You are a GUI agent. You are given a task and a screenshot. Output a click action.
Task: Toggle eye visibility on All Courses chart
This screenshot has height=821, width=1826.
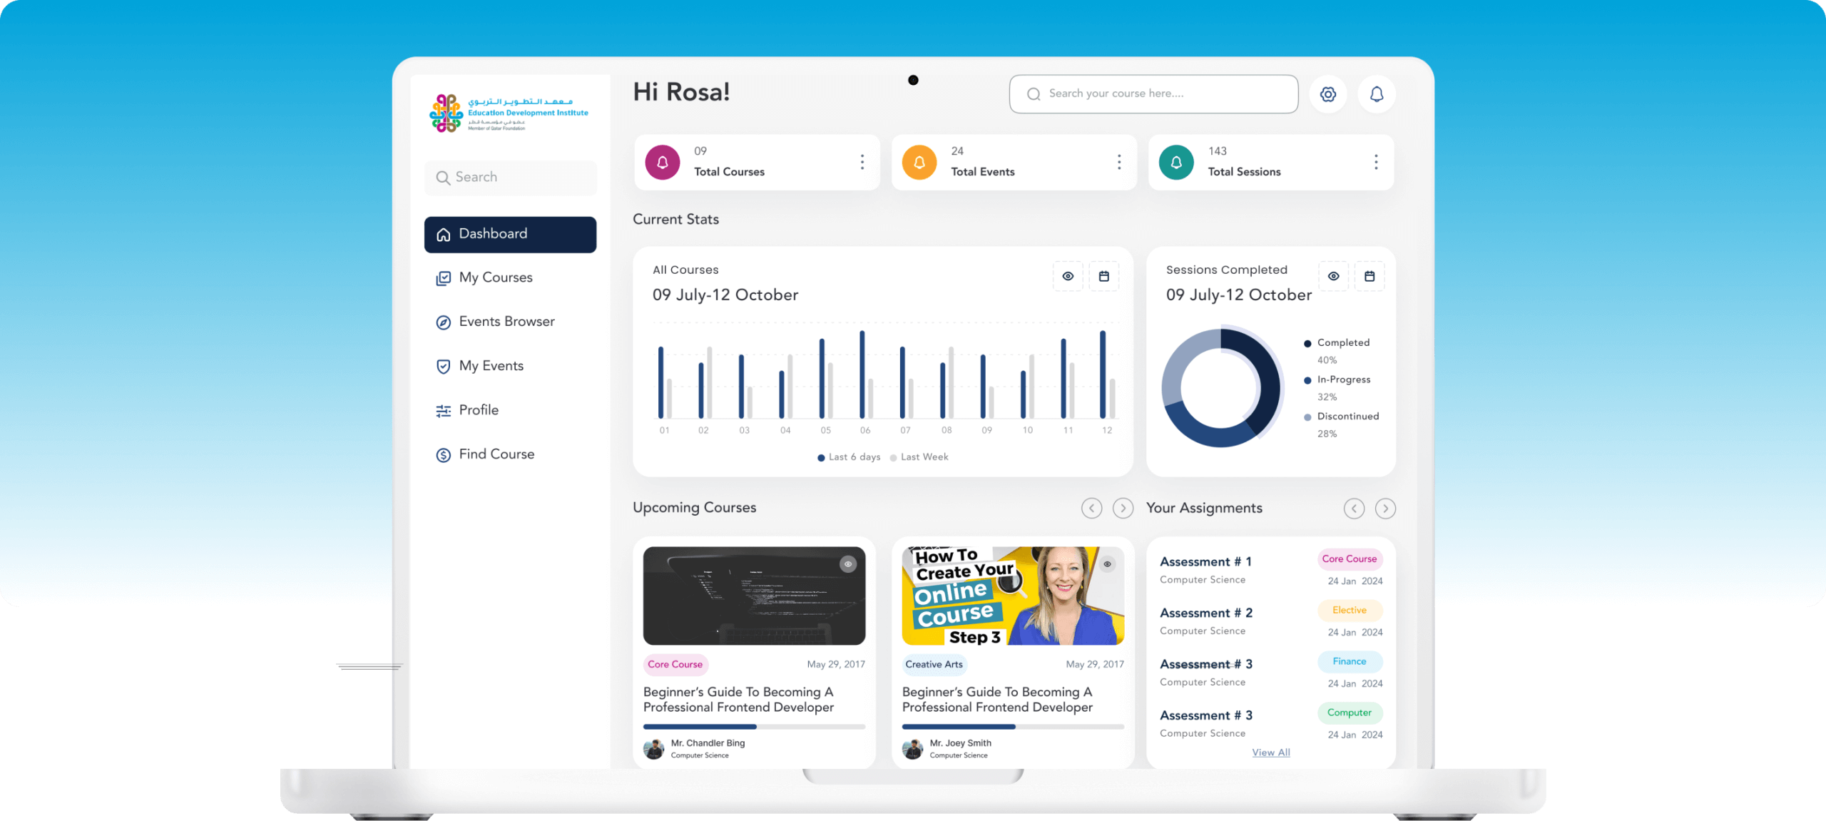(1067, 276)
